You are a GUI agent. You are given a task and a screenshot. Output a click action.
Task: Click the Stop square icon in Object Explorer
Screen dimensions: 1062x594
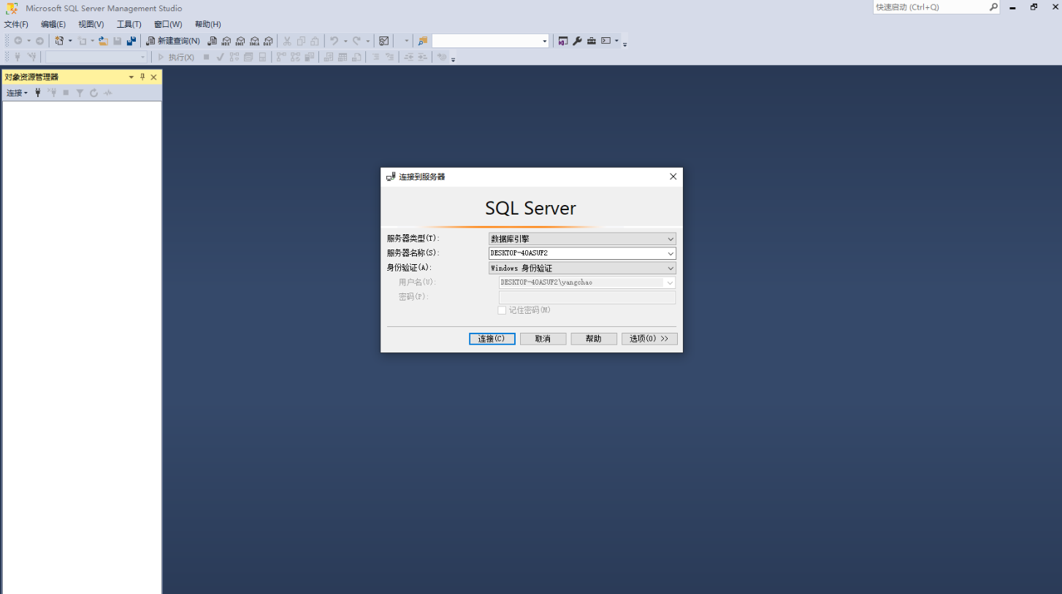(66, 93)
